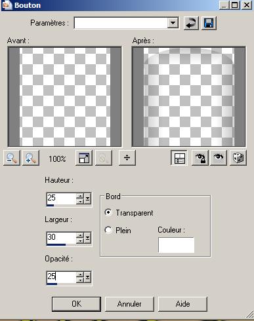Click the fit preview to window icon

[x=84, y=158]
